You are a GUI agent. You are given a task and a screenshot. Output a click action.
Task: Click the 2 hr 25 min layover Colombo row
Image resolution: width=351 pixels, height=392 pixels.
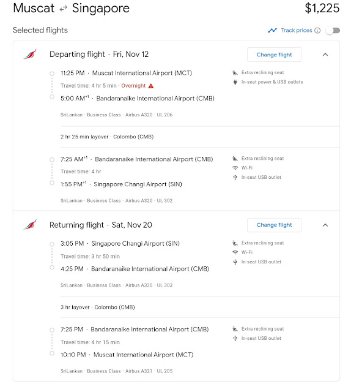tap(200, 137)
